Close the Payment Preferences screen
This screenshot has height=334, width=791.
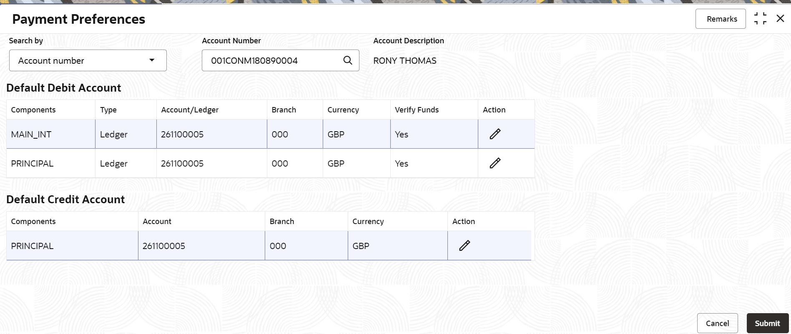[780, 18]
